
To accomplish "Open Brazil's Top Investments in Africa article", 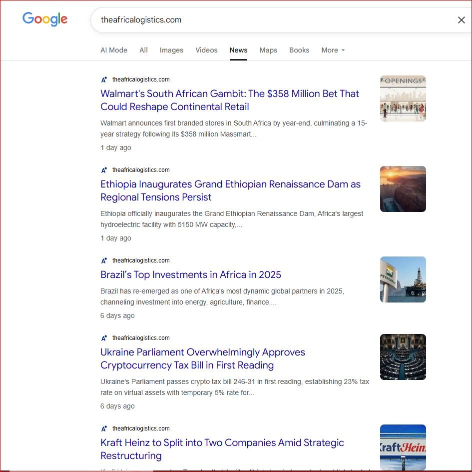I will (191, 274).
